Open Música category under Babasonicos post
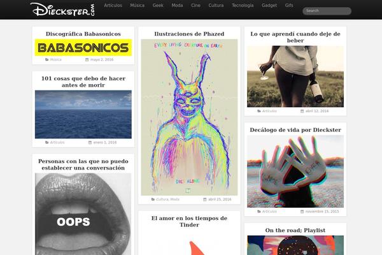 [56, 59]
